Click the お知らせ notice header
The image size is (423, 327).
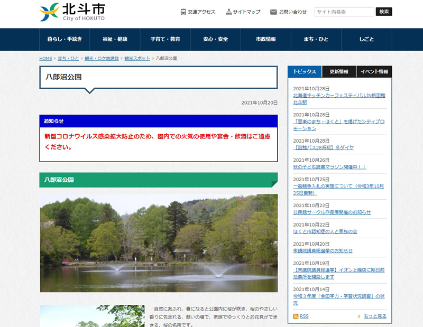click(159, 121)
